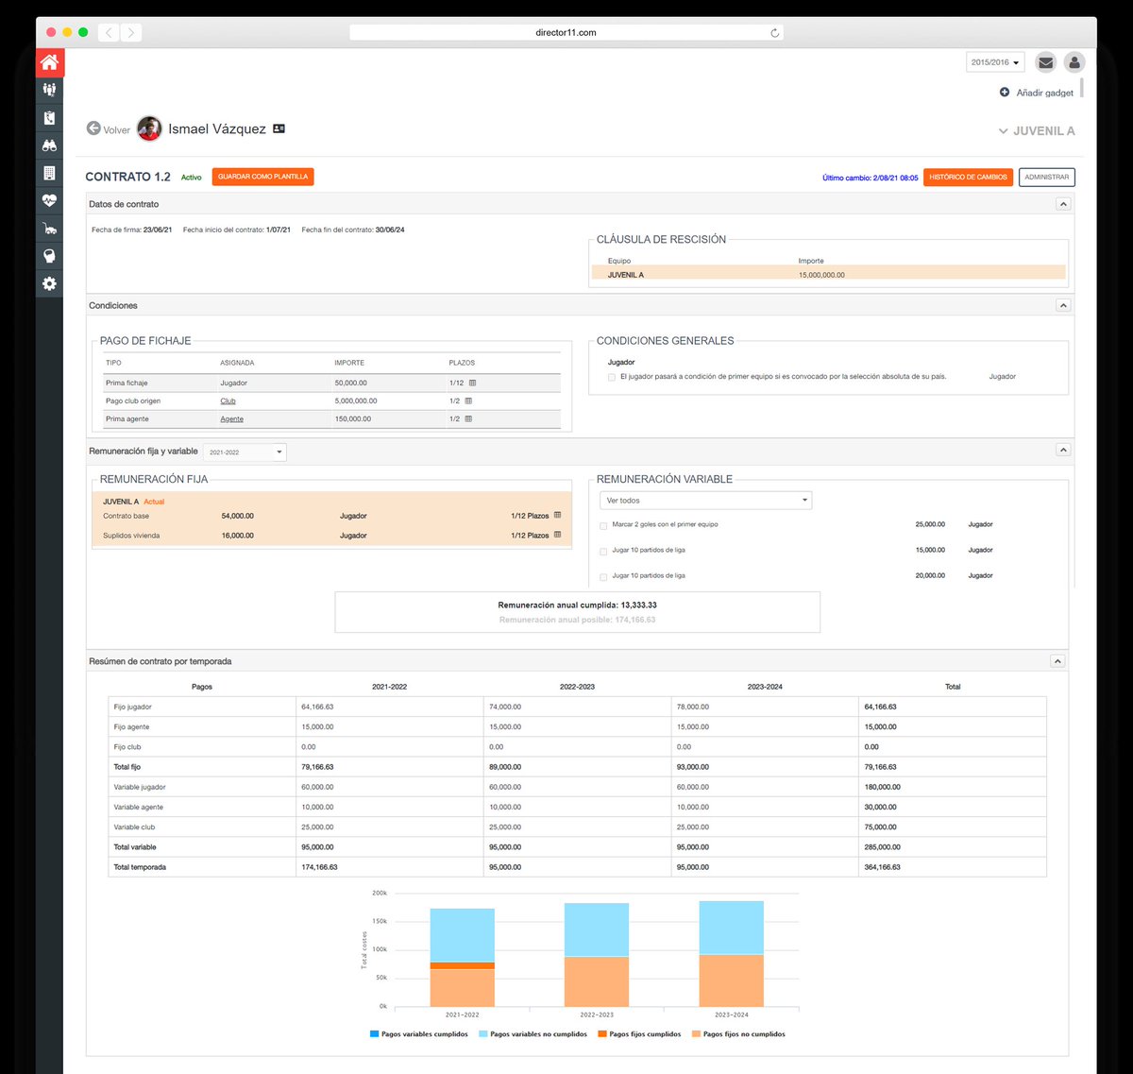Click the plazos calendar icon beside Contrato base
The height and width of the screenshot is (1074, 1133).
point(557,516)
